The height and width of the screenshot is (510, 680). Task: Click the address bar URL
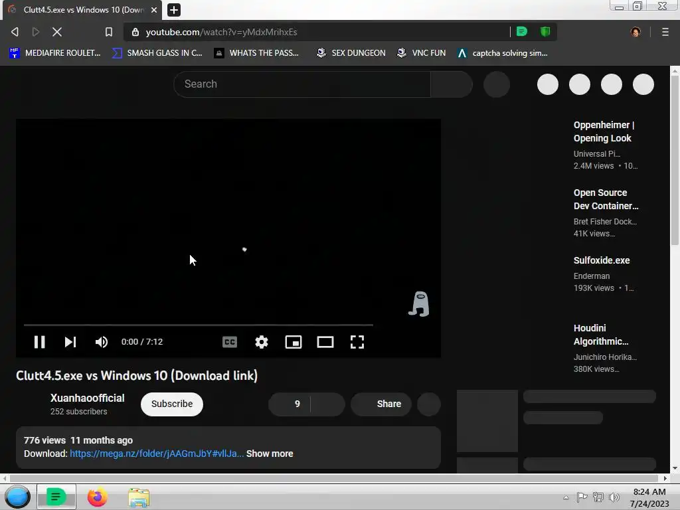[221, 32]
